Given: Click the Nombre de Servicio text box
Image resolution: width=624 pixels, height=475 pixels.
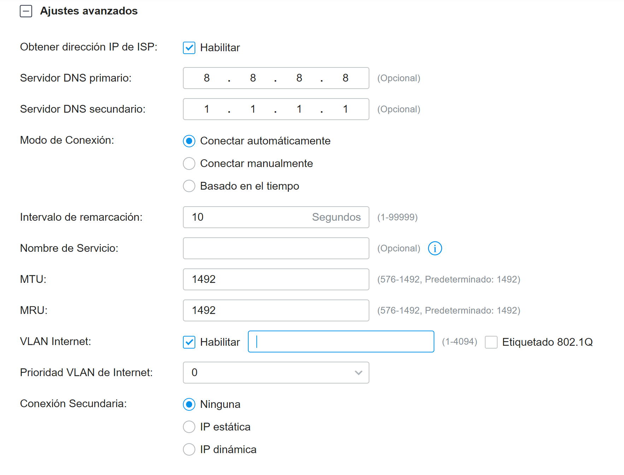Looking at the screenshot, I should pos(276,248).
